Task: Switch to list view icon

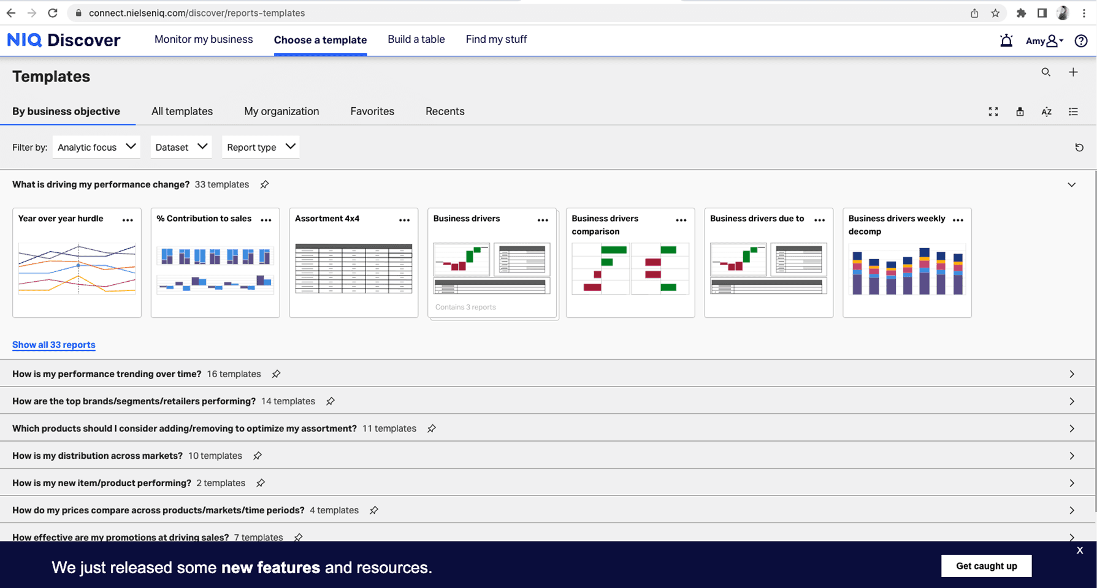Action: [1073, 111]
